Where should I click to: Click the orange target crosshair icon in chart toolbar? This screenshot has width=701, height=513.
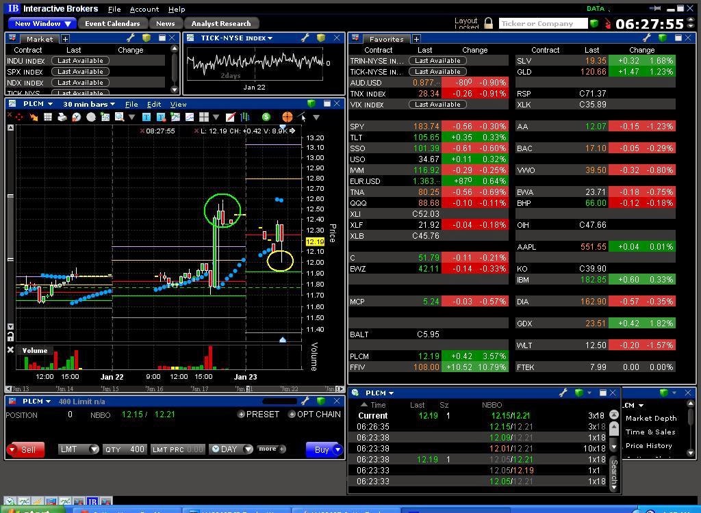pyautogui.click(x=288, y=117)
